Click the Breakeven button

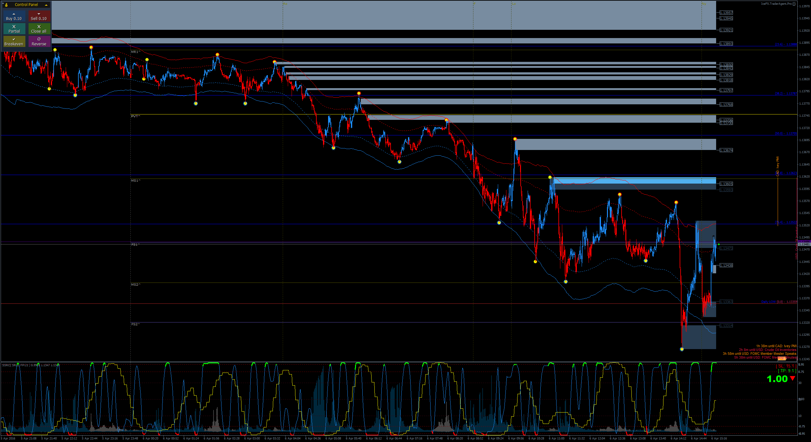(x=14, y=42)
